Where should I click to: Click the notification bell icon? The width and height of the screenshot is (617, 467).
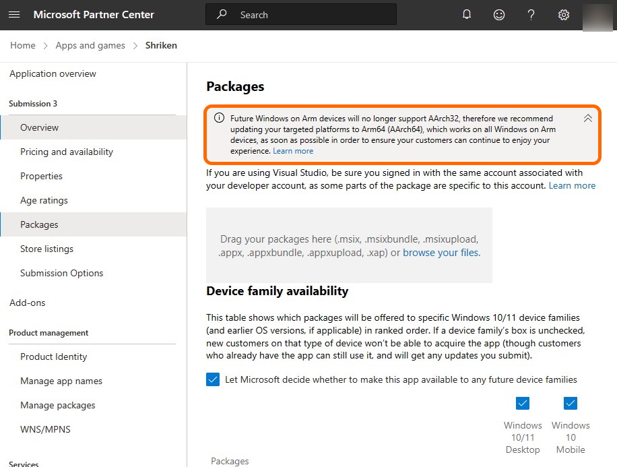click(x=467, y=15)
